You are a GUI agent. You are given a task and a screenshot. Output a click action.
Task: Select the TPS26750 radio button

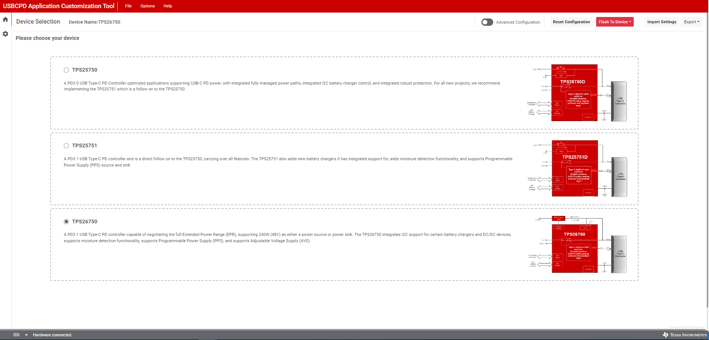[66, 221]
